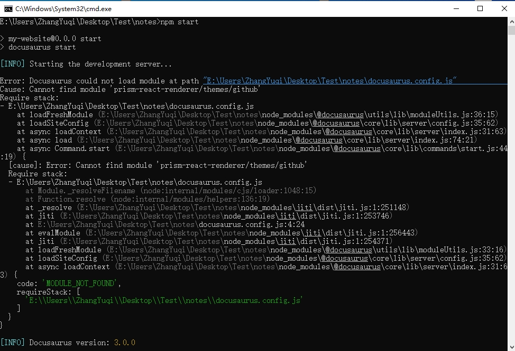
Task: Click the 'requireStack: [' line
Action: [48, 292]
